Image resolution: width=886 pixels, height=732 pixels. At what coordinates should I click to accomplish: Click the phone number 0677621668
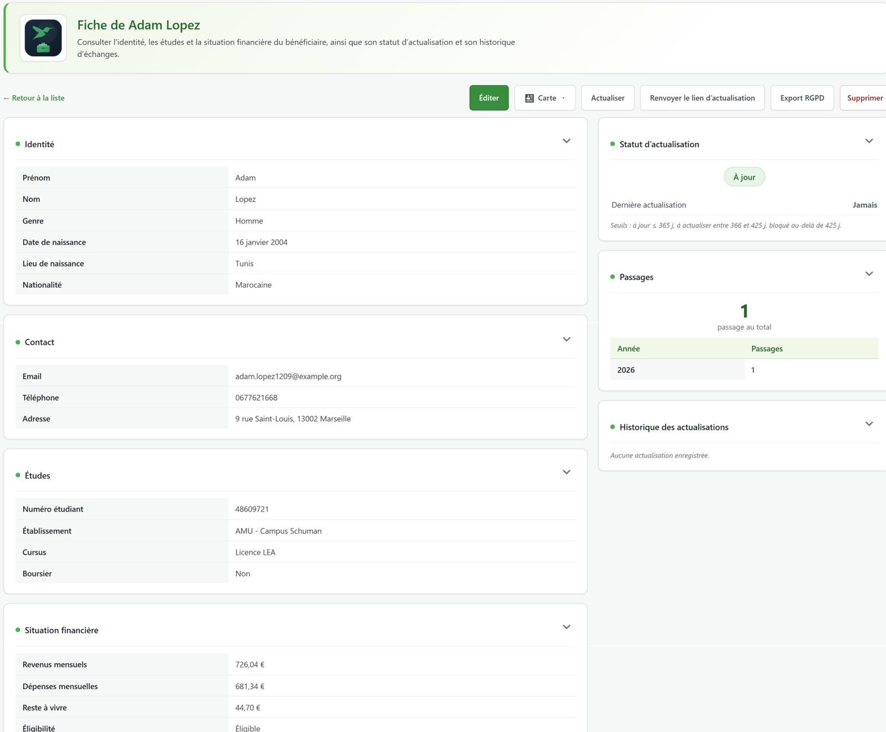(256, 398)
